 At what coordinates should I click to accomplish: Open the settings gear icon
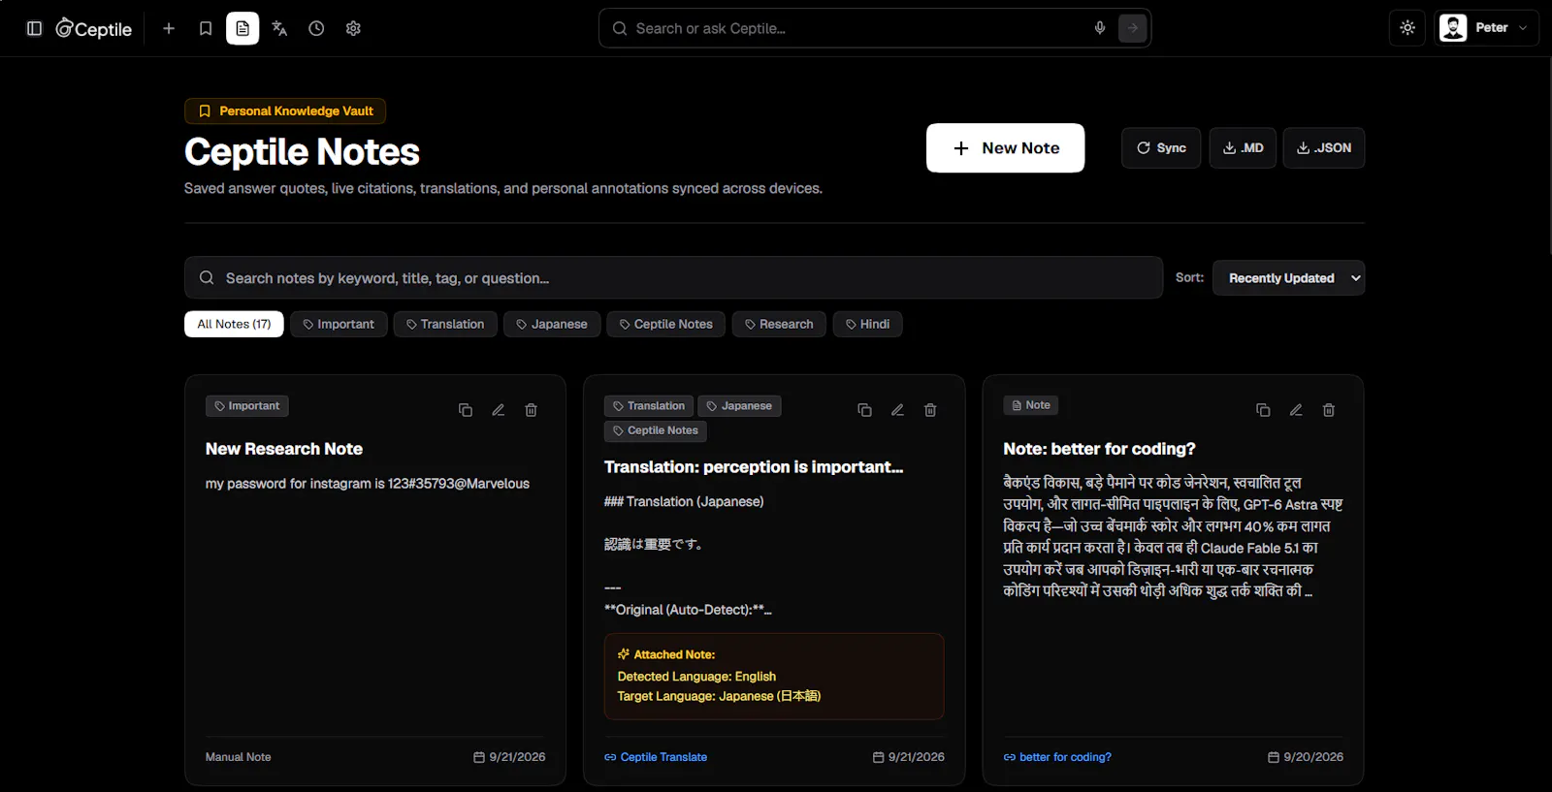[x=353, y=28]
